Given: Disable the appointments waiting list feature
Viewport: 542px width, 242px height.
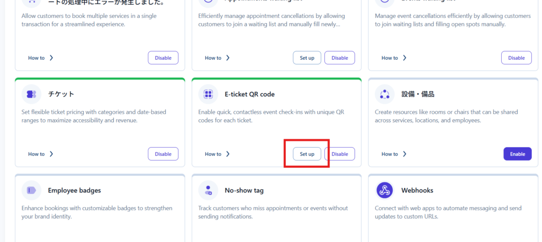Looking at the screenshot, I should point(340,58).
